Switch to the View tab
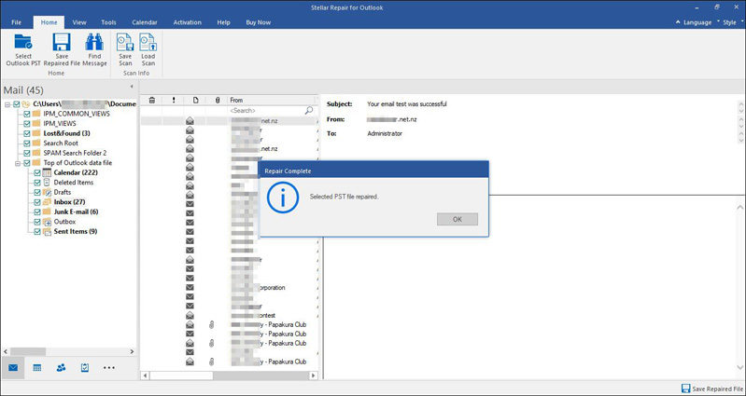This screenshot has height=396, width=746. (79, 22)
